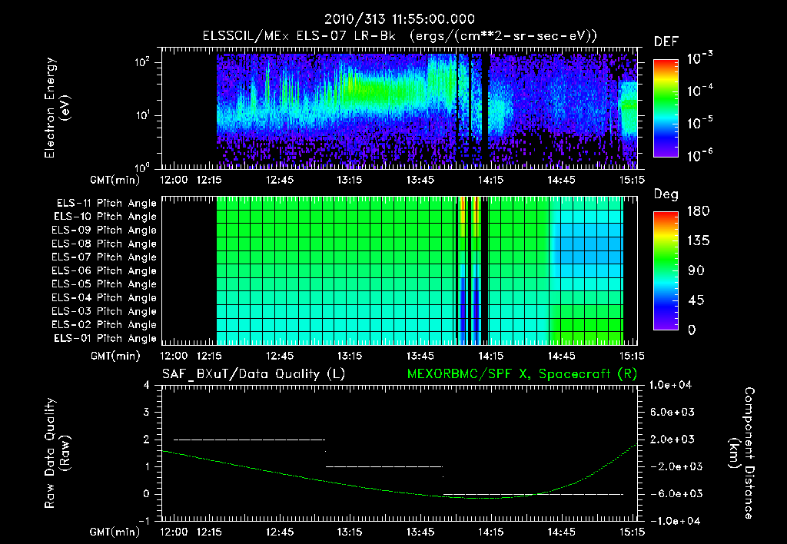Select the ELS-01 Pitch Angle row label

tap(105, 338)
